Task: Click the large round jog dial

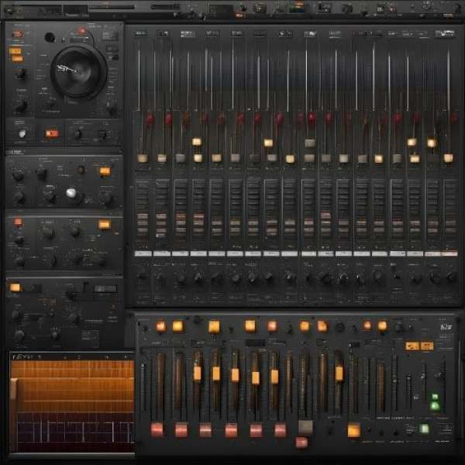Action: coord(78,71)
